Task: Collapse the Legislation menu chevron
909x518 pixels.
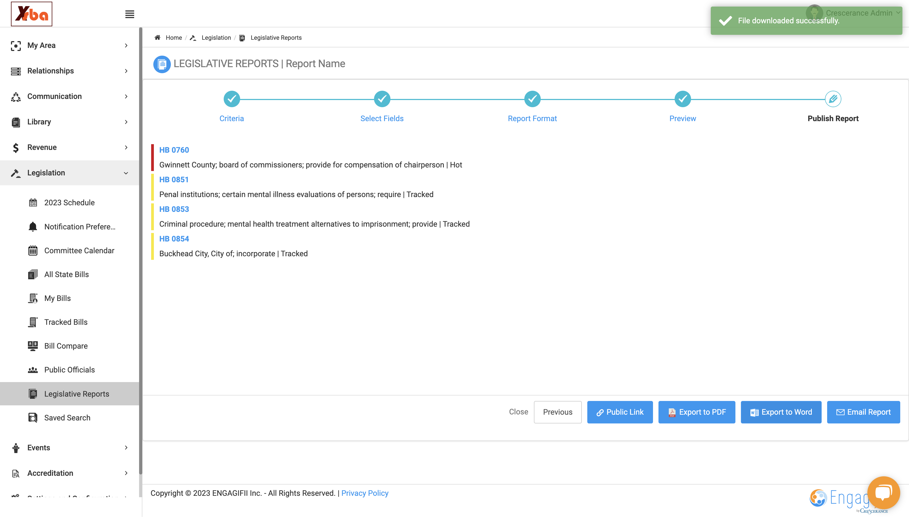Action: tap(126, 173)
